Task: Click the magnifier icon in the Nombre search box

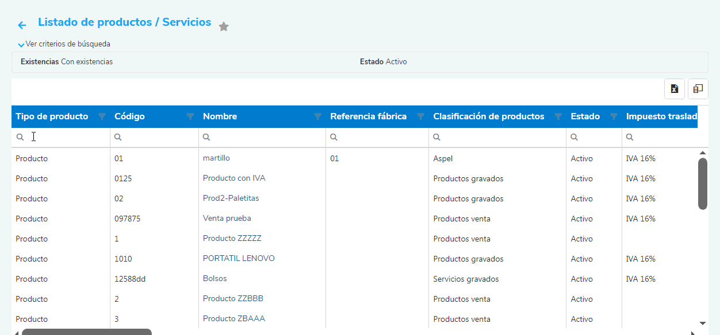Action: click(x=206, y=137)
